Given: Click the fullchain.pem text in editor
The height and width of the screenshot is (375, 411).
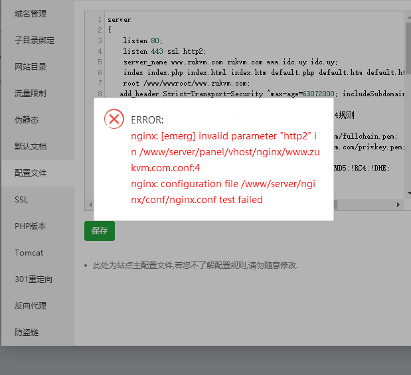Looking at the screenshot, I should click(x=365, y=136).
